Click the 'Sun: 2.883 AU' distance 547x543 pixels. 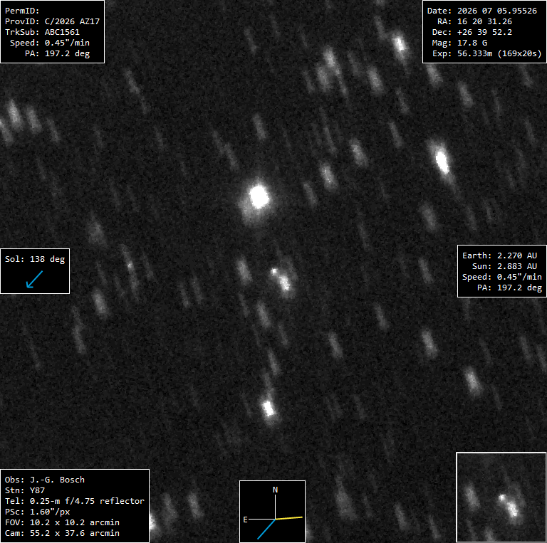coord(504,266)
